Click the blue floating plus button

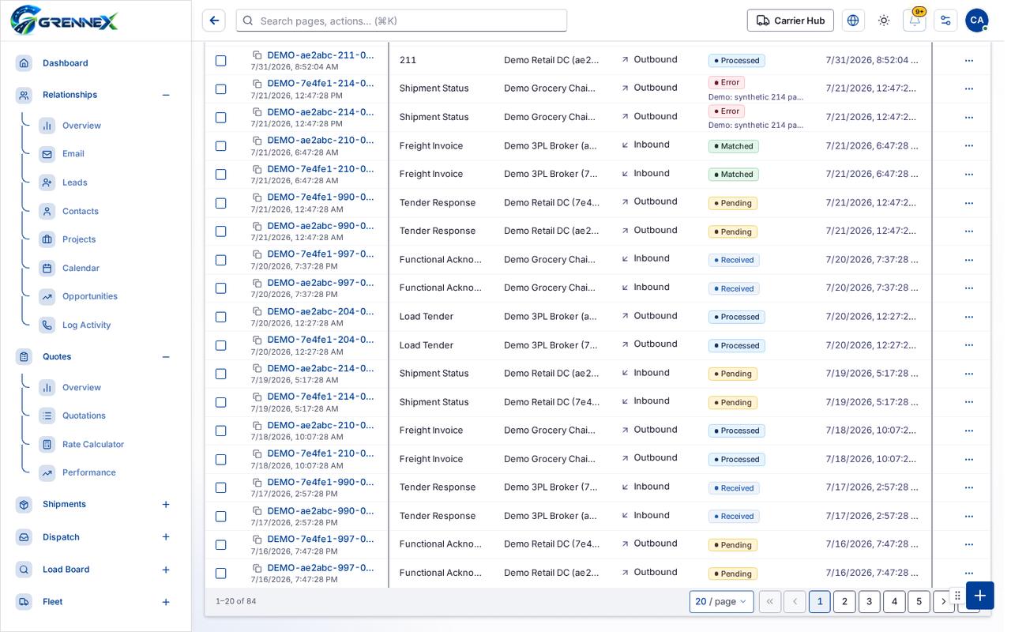click(980, 596)
